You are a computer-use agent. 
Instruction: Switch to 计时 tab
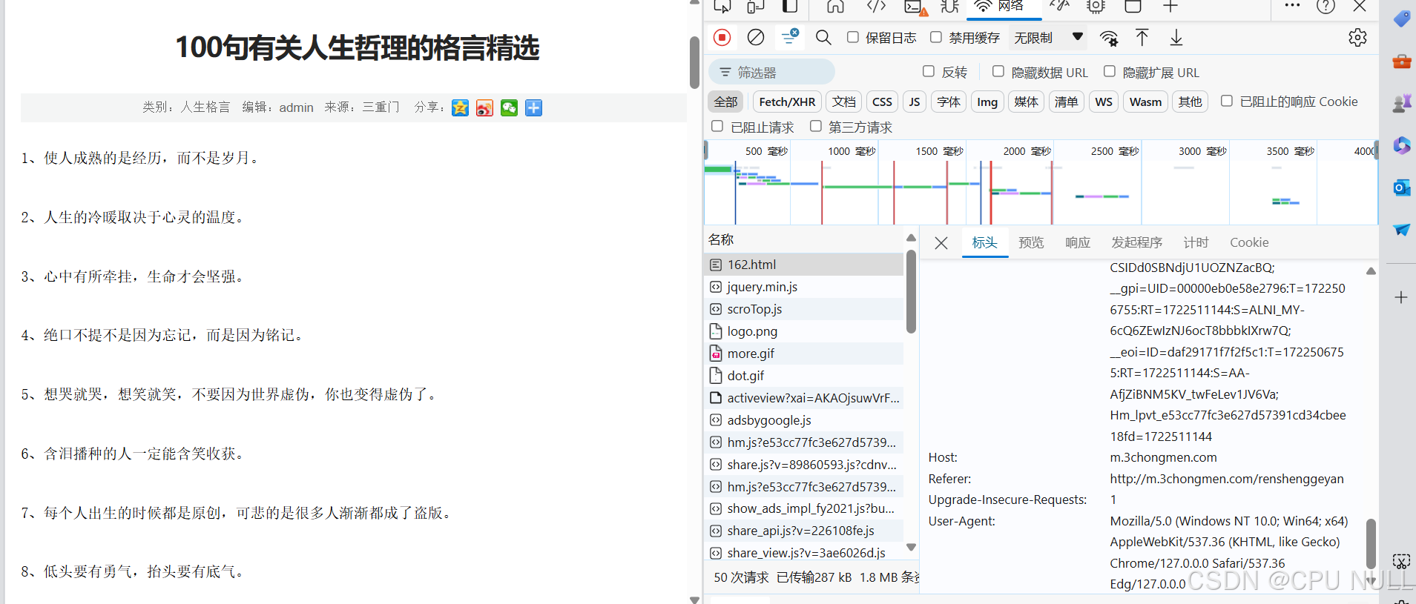pos(1196,242)
